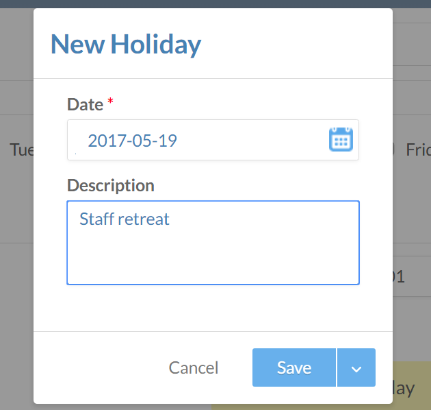The height and width of the screenshot is (410, 431).
Task: Click the Description field label
Action: 110,185
